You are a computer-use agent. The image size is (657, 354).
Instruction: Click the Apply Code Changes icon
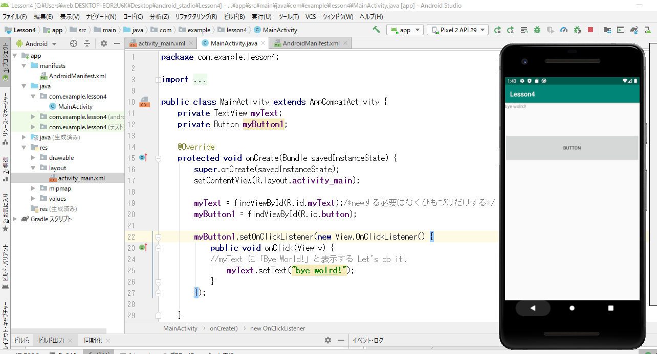pyautogui.click(x=524, y=30)
